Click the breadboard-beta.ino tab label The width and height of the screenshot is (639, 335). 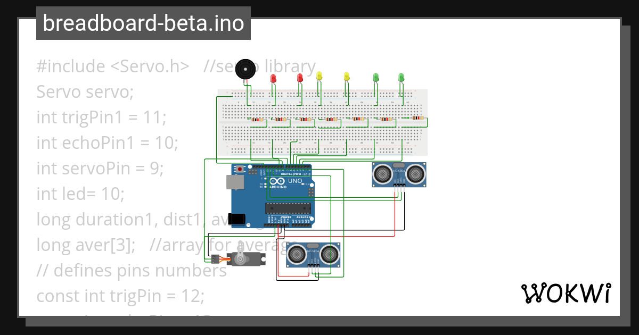coord(143,23)
